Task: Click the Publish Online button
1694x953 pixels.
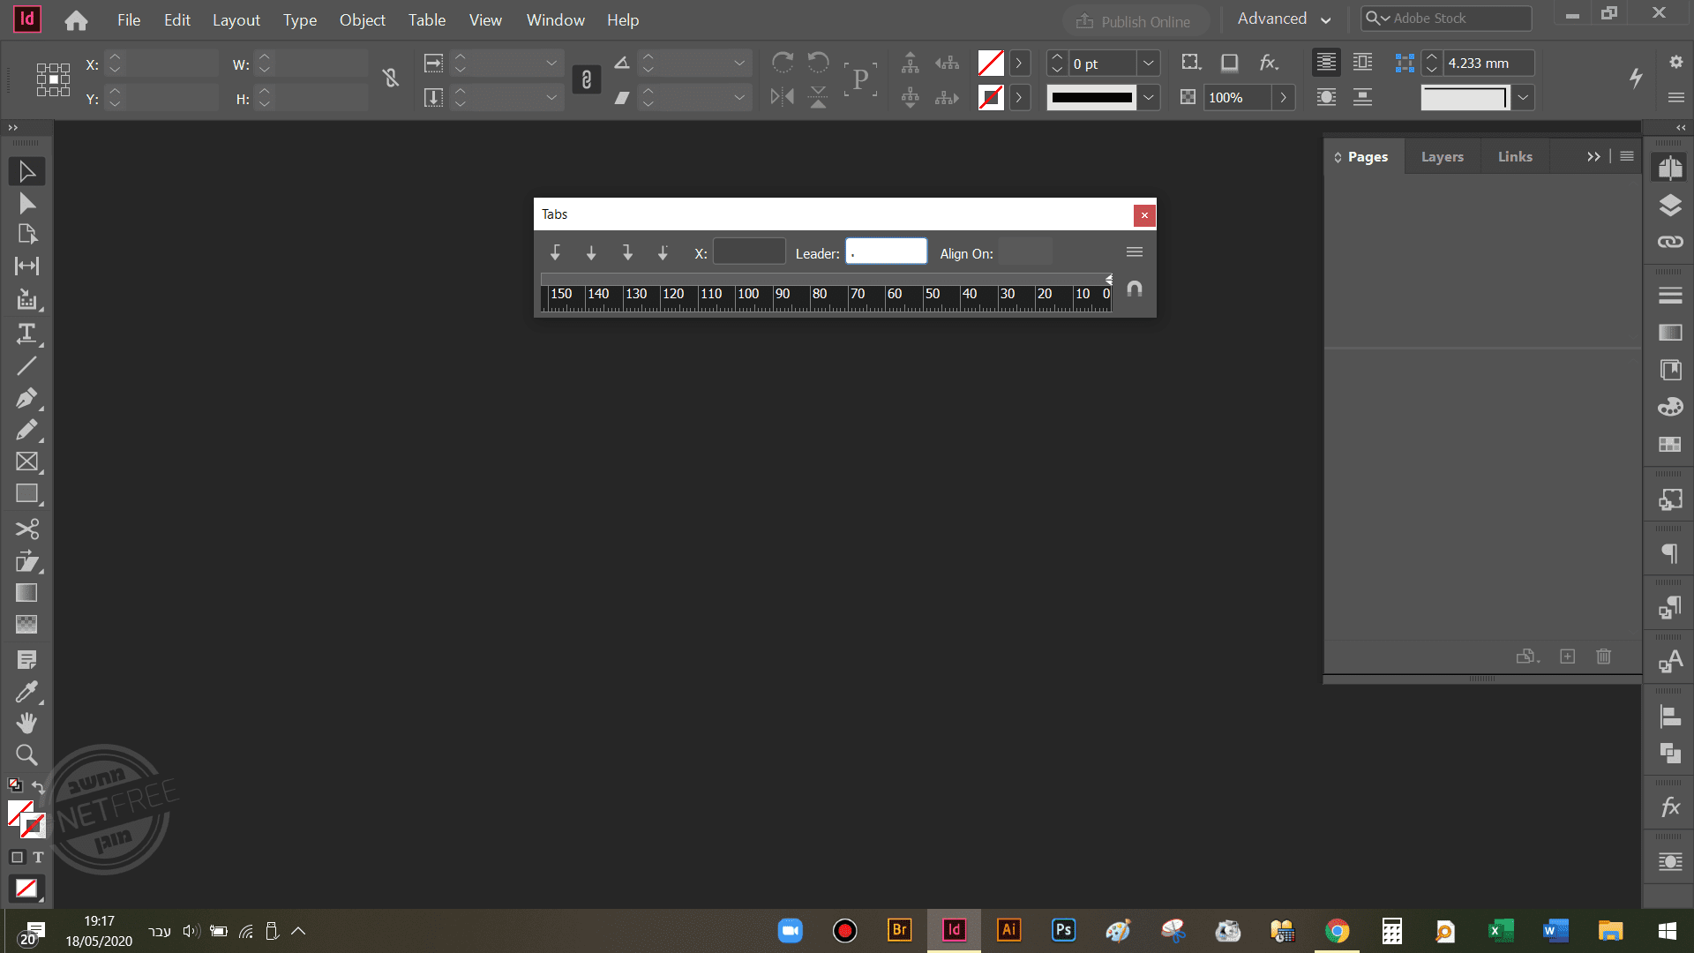Action: [x=1134, y=21]
